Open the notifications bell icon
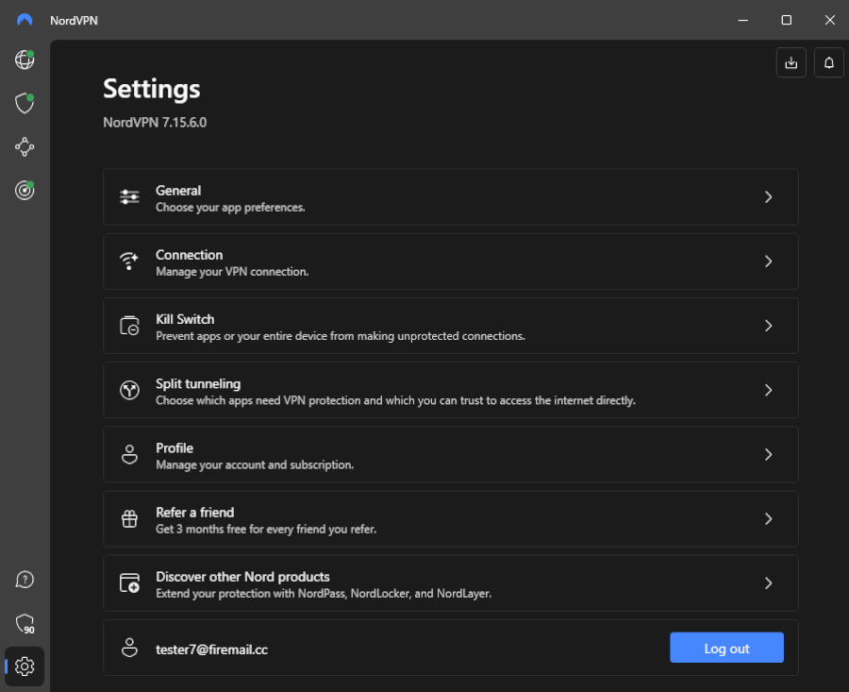This screenshot has height=692, width=849. pyautogui.click(x=829, y=63)
